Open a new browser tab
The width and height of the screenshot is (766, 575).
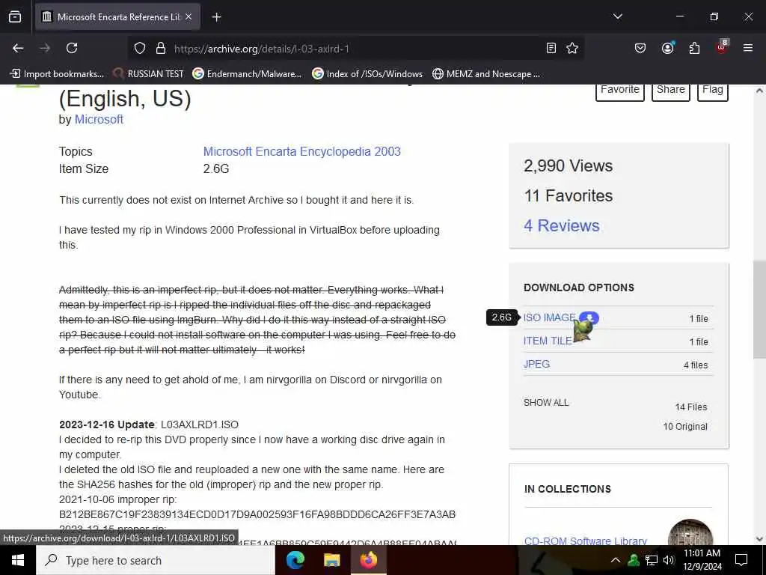[x=216, y=17]
